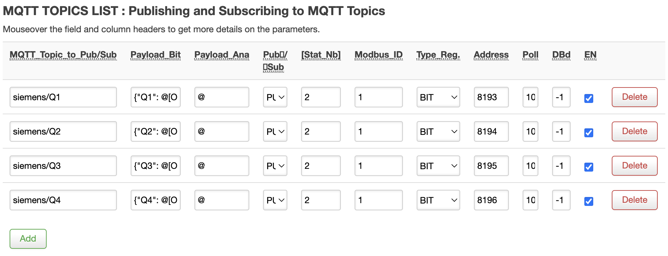Click the Poll field in siemens/Q3 row
Image resolution: width=668 pixels, height=256 pixels.
[x=530, y=166]
